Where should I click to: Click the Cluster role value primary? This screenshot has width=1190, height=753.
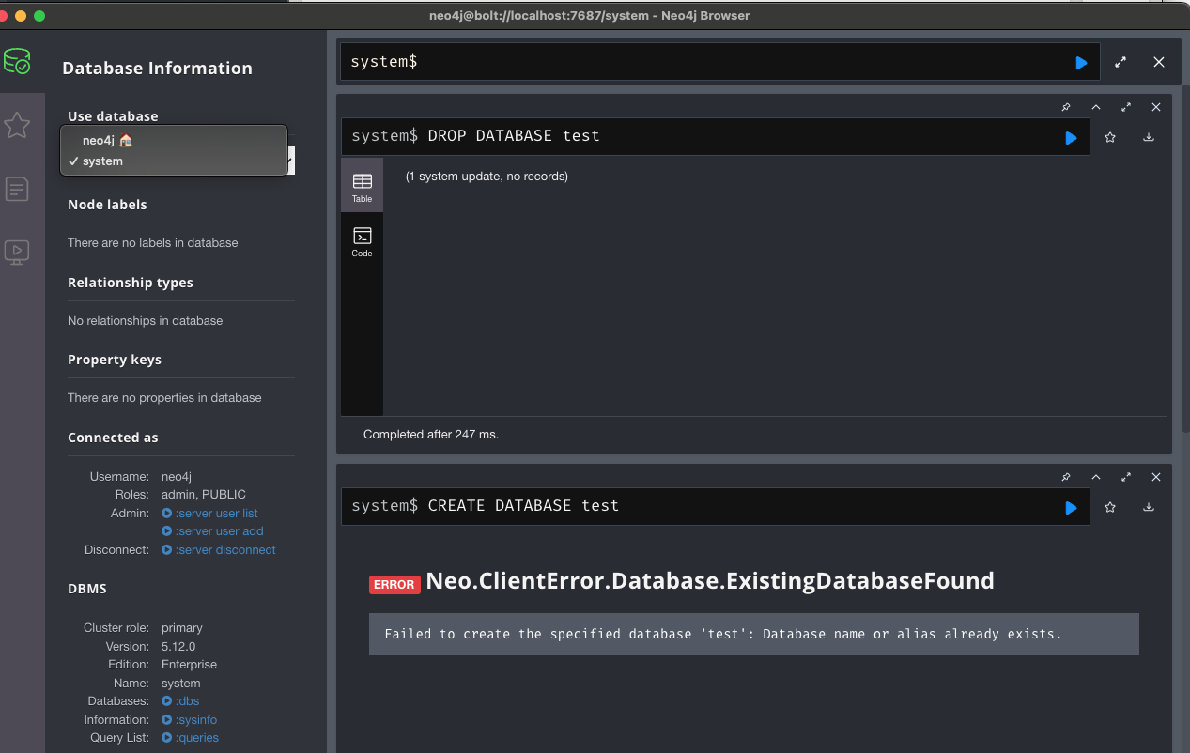[x=182, y=628]
